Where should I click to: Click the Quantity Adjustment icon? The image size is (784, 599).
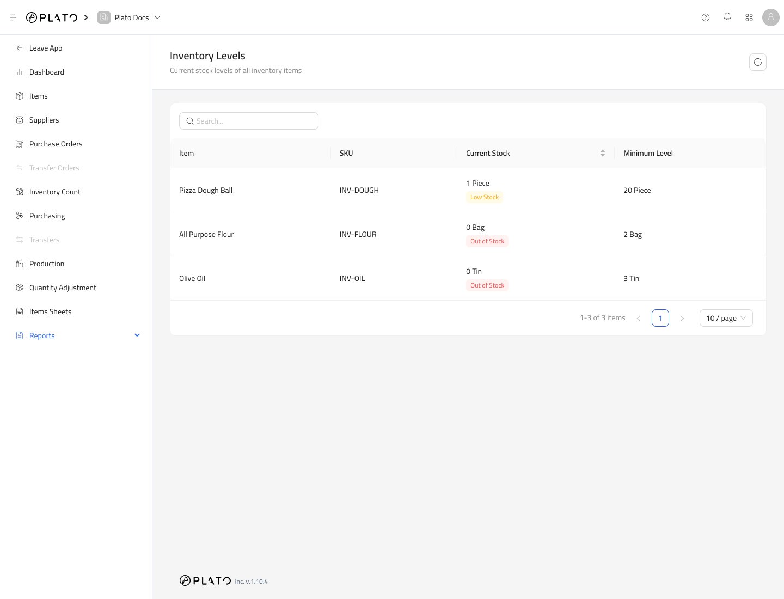(x=20, y=288)
